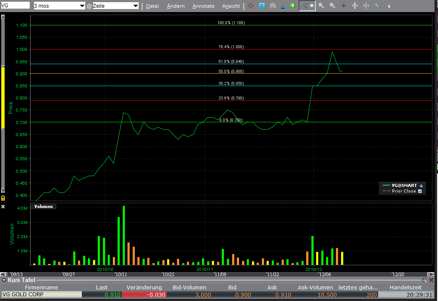Click the first magnifier zoom icon

click(321, 6)
